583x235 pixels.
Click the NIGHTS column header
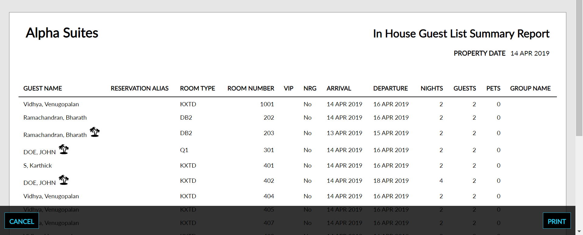432,88
